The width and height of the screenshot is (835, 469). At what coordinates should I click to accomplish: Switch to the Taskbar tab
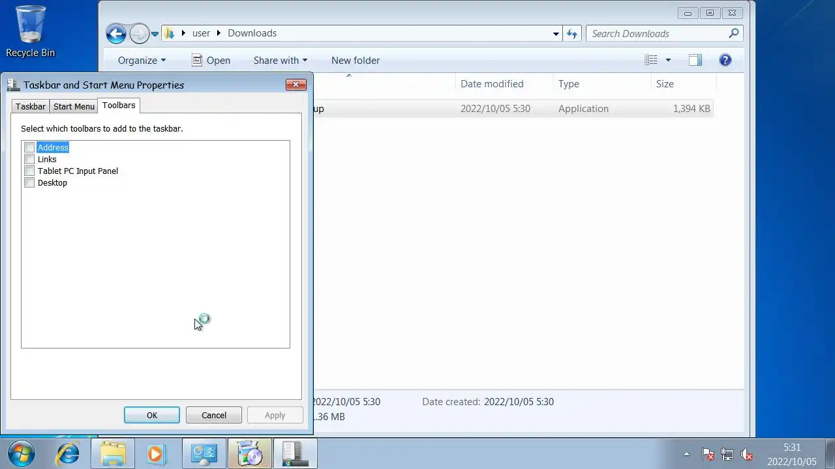pos(31,106)
